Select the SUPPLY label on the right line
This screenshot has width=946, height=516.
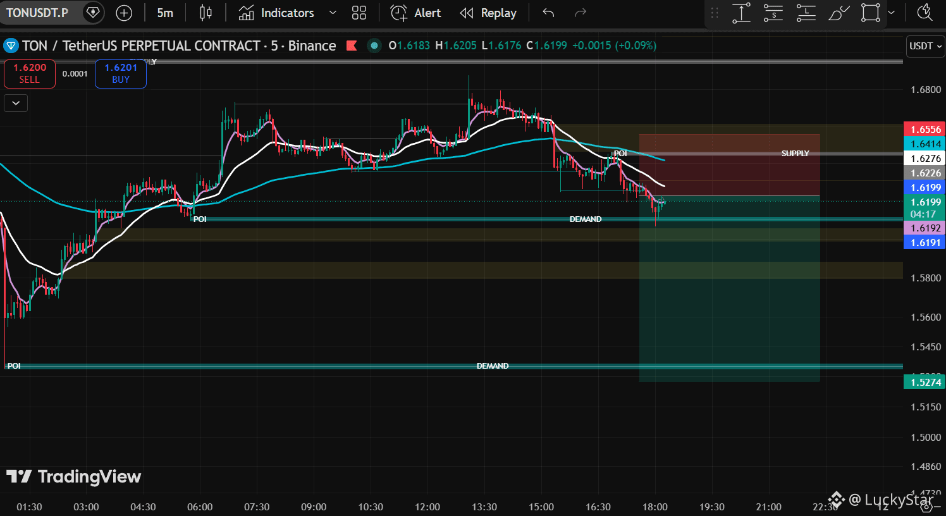click(x=795, y=153)
